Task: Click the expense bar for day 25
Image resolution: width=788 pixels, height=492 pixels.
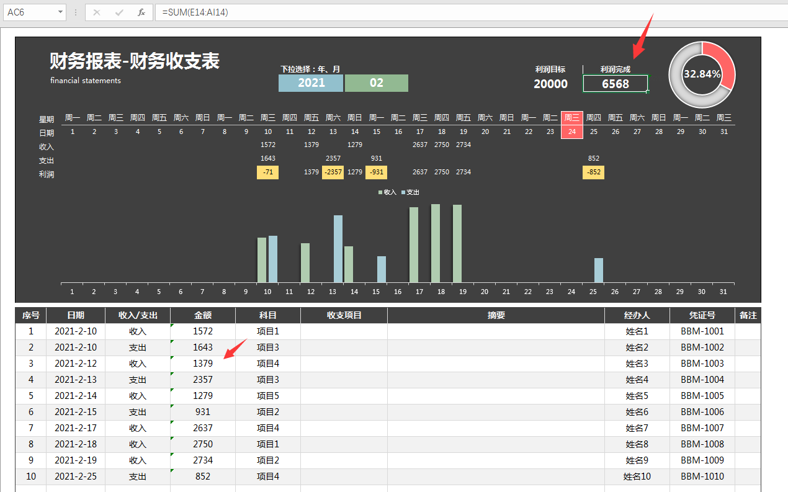Action: [599, 271]
